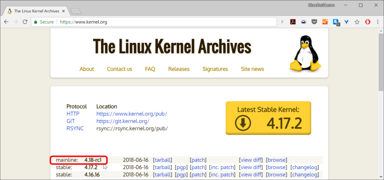Click inc. patch for stable 4.16.16
Image resolution: width=384 pixels, height=180 pixels.
[222, 175]
